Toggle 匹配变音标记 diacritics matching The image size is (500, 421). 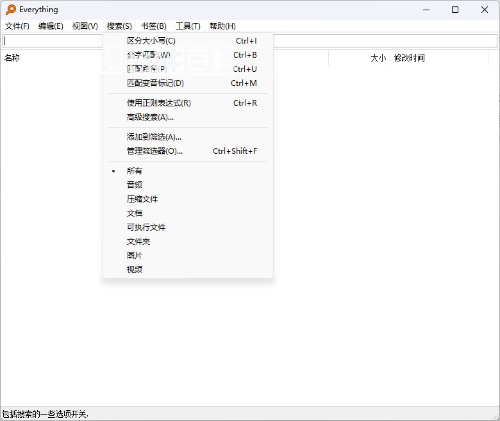pyautogui.click(x=155, y=83)
